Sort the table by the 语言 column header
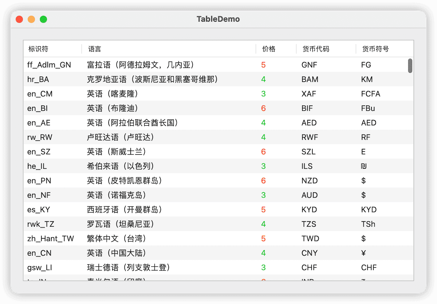The height and width of the screenshot is (304, 437). point(94,48)
